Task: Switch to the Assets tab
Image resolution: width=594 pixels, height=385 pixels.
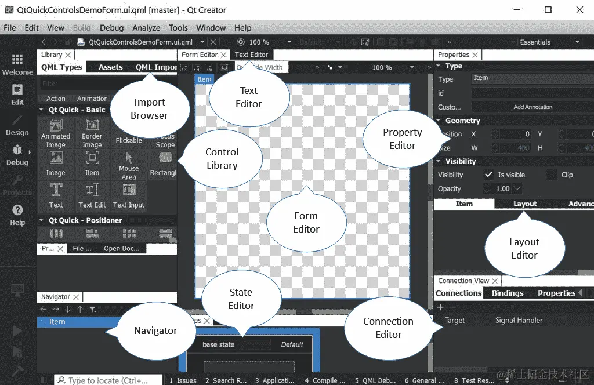Action: 110,67
